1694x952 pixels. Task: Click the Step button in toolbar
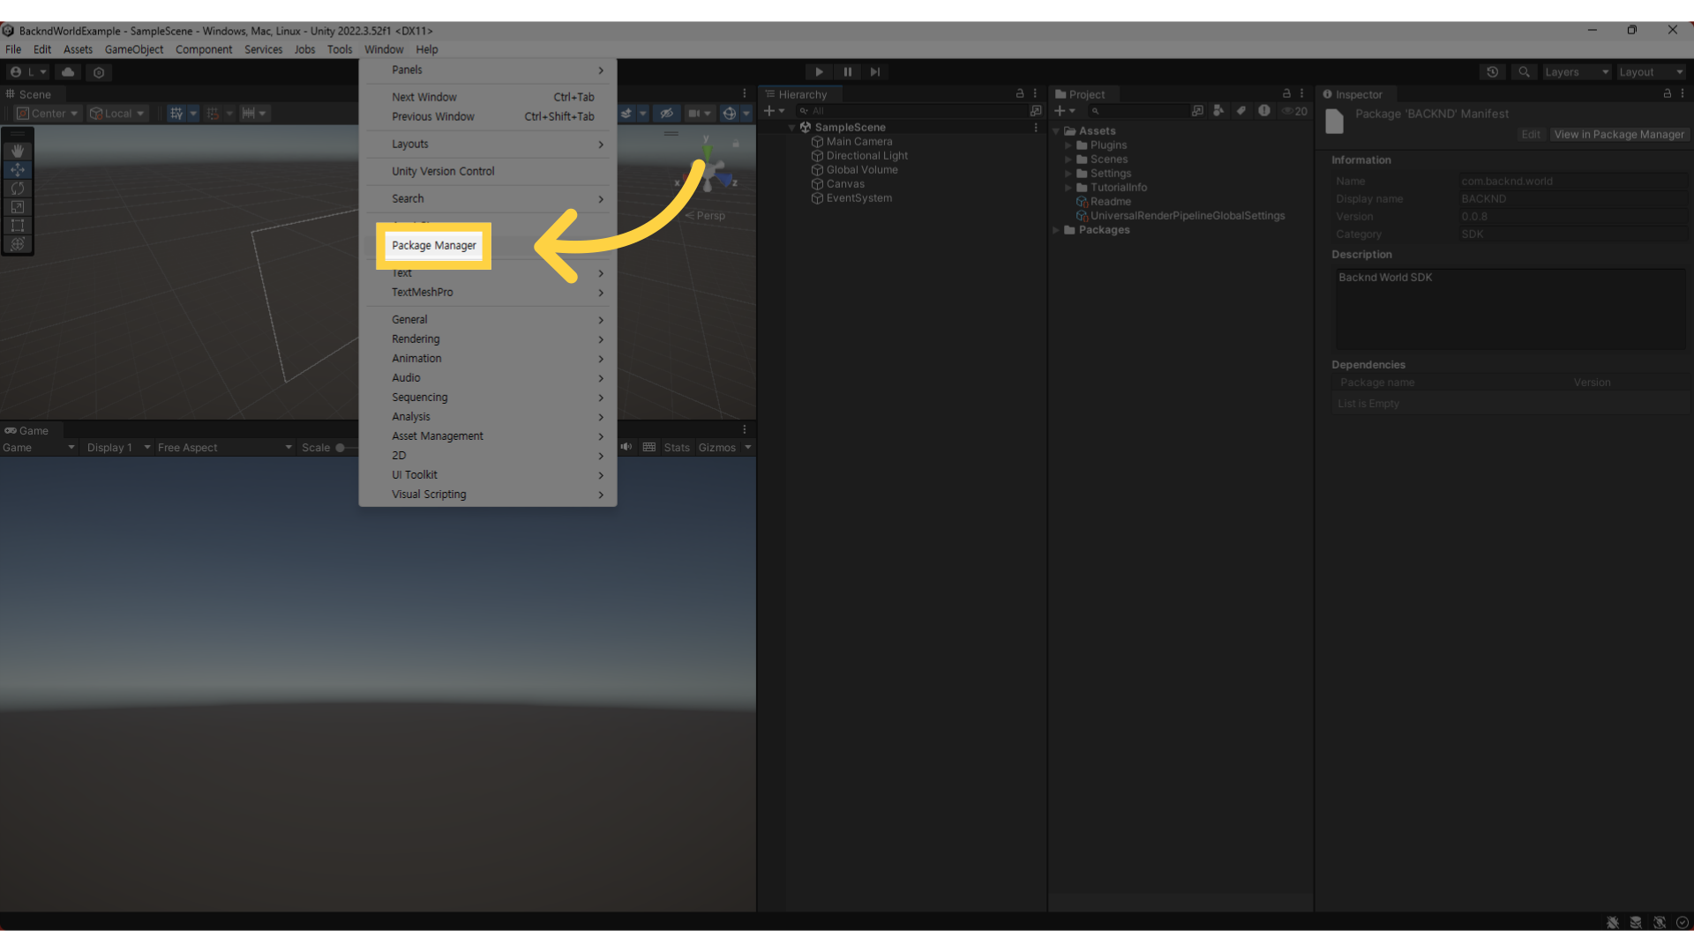click(875, 71)
